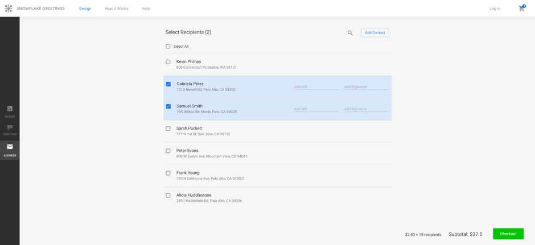Click Add Gift field for Gabriela Pérez
The height and width of the screenshot is (245, 535).
(x=315, y=87)
